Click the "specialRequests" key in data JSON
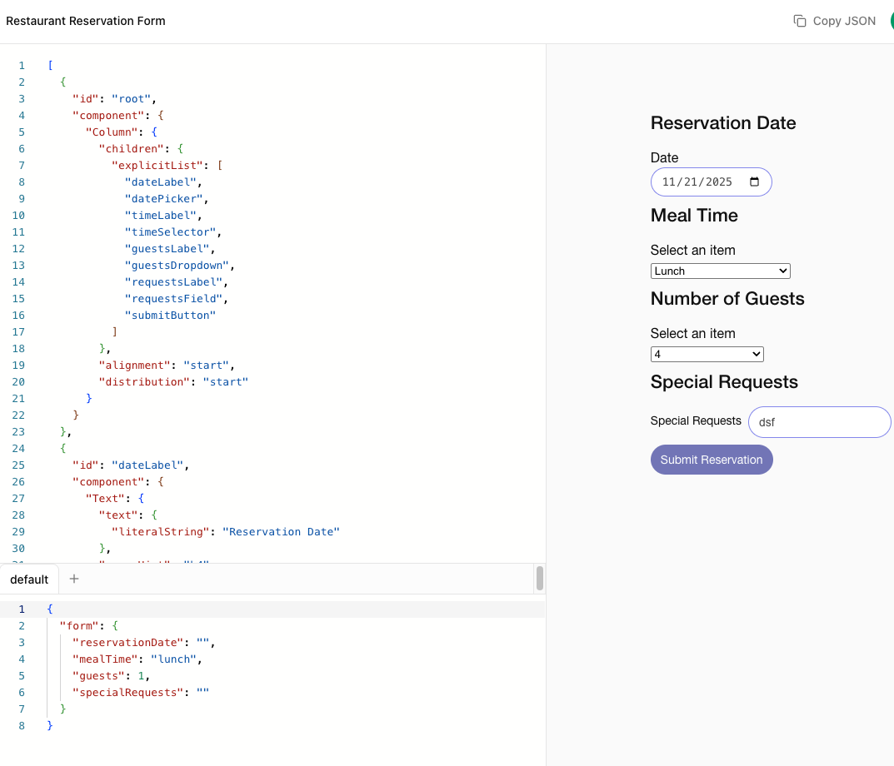 (125, 692)
